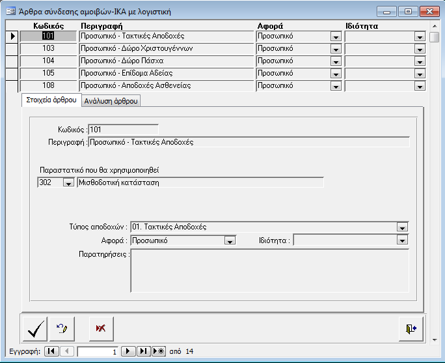The image size is (445, 363).
Task: Click the form icon in title bar
Action: tap(10, 10)
